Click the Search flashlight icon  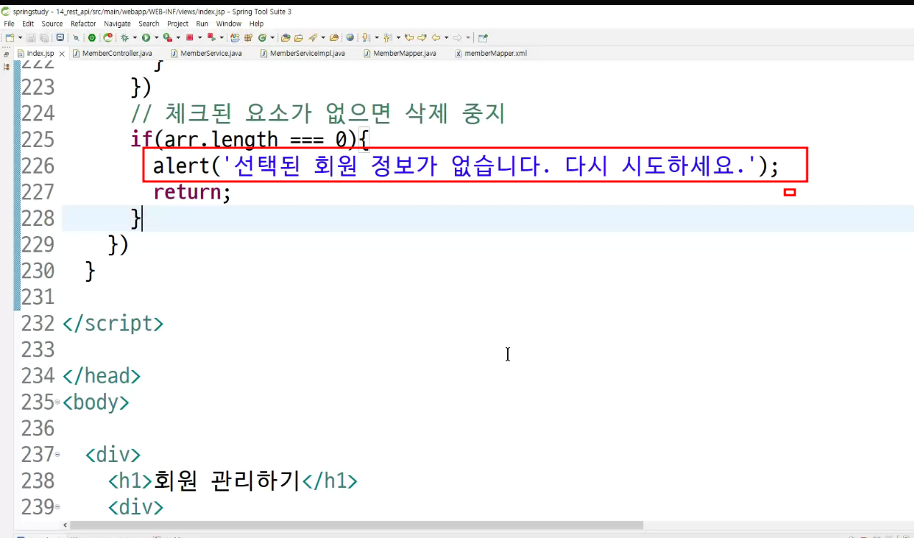313,37
